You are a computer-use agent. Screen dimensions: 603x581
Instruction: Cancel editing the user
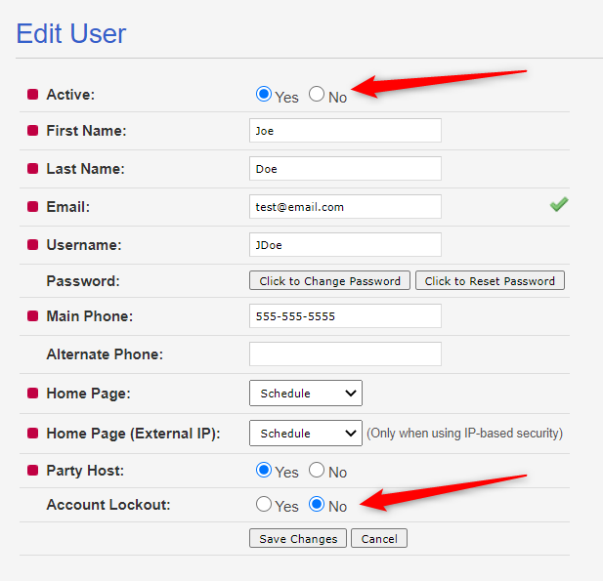(379, 538)
